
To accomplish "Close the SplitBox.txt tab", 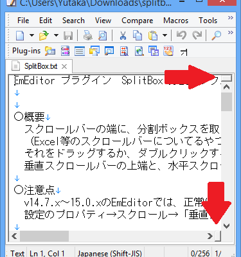I will [64, 66].
